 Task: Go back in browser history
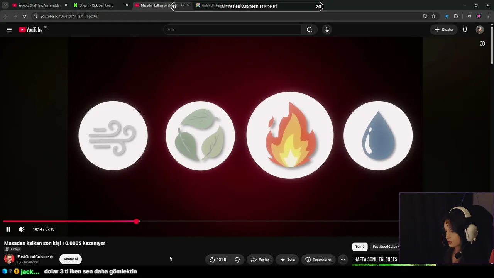[6, 16]
